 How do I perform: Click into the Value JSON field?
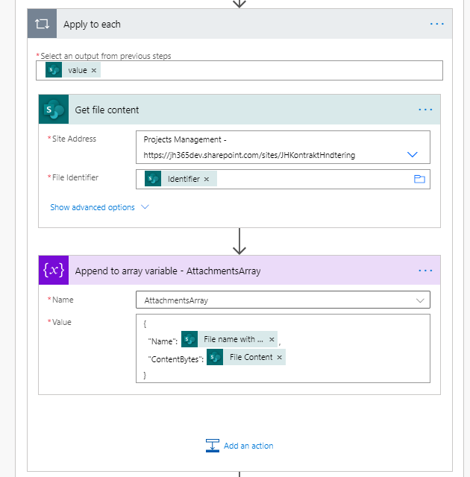click(x=283, y=348)
